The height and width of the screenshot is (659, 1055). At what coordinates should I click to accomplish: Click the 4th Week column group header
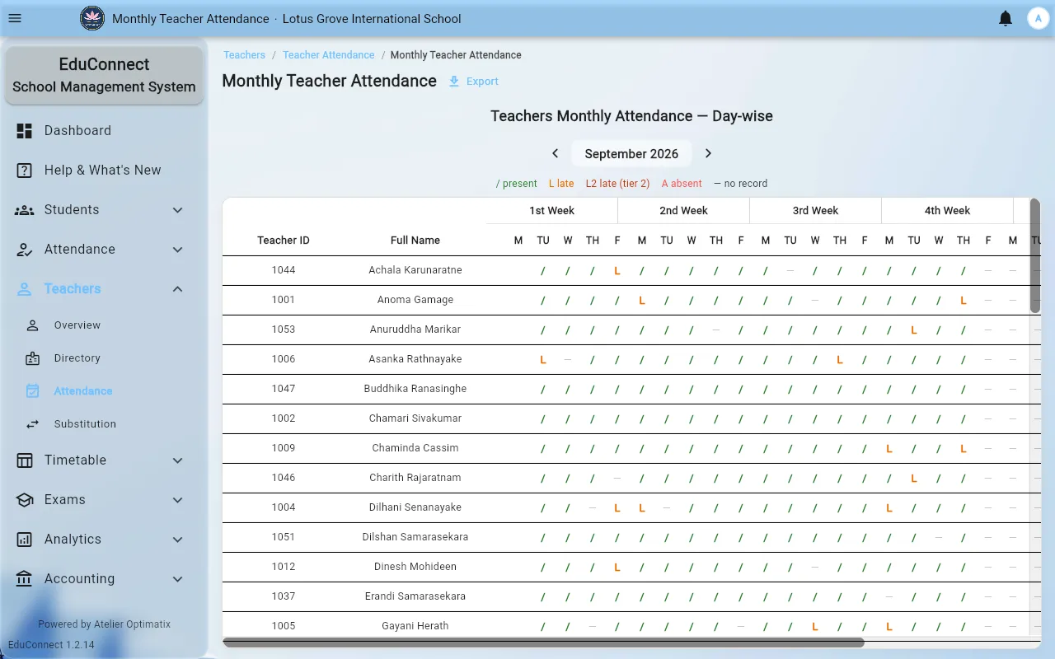point(948,211)
